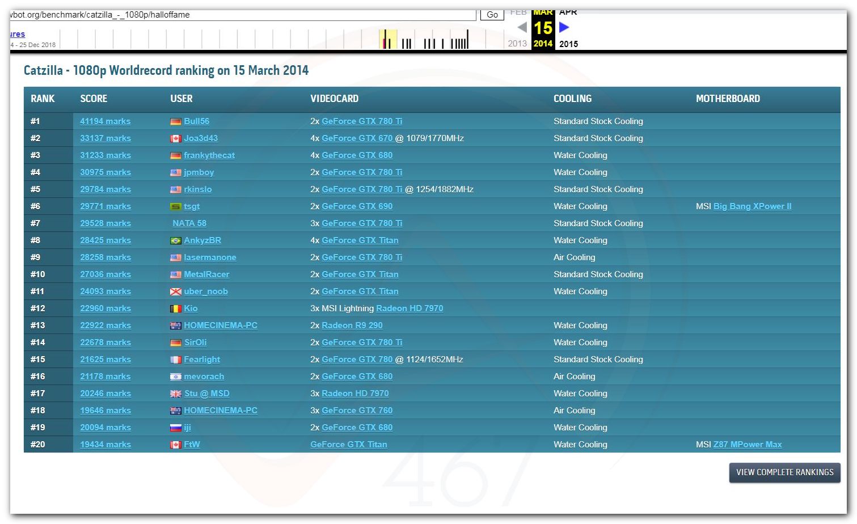Click the flag beside HOMECINEMA-PC in rank #13
Screen dimensions: 857x524
[x=176, y=326]
